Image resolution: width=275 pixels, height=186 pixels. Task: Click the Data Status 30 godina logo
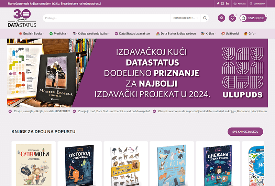pyautogui.click(x=22, y=18)
